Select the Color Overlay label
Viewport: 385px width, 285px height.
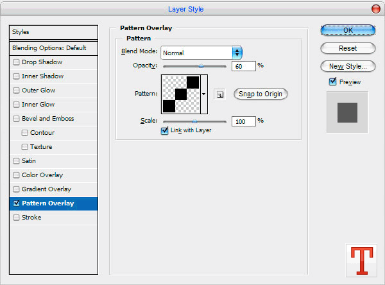point(42,175)
